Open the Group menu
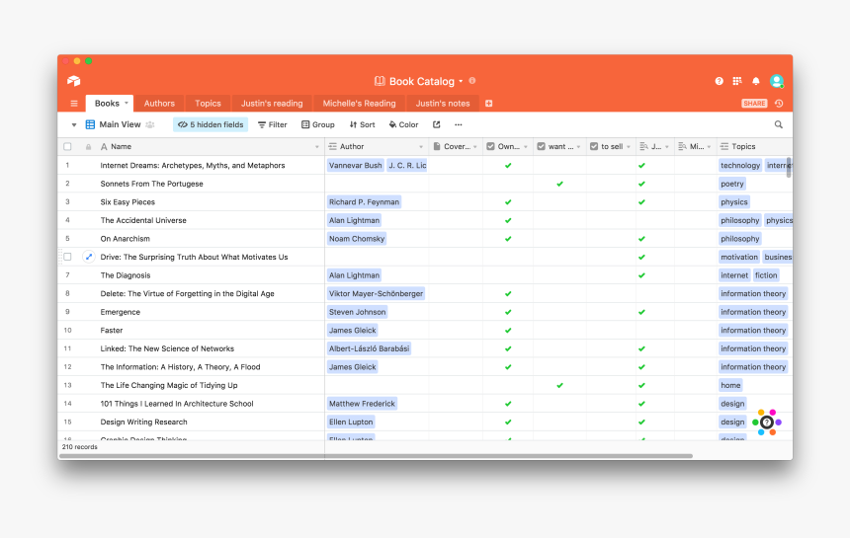 (x=318, y=124)
